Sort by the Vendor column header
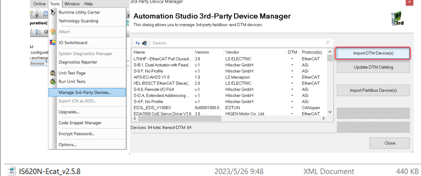This screenshot has width=421, height=176. [x=254, y=52]
